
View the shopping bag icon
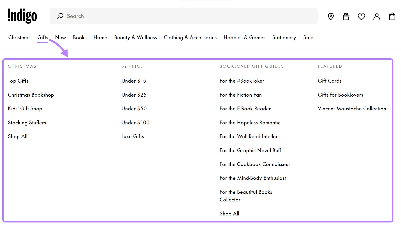(x=392, y=17)
